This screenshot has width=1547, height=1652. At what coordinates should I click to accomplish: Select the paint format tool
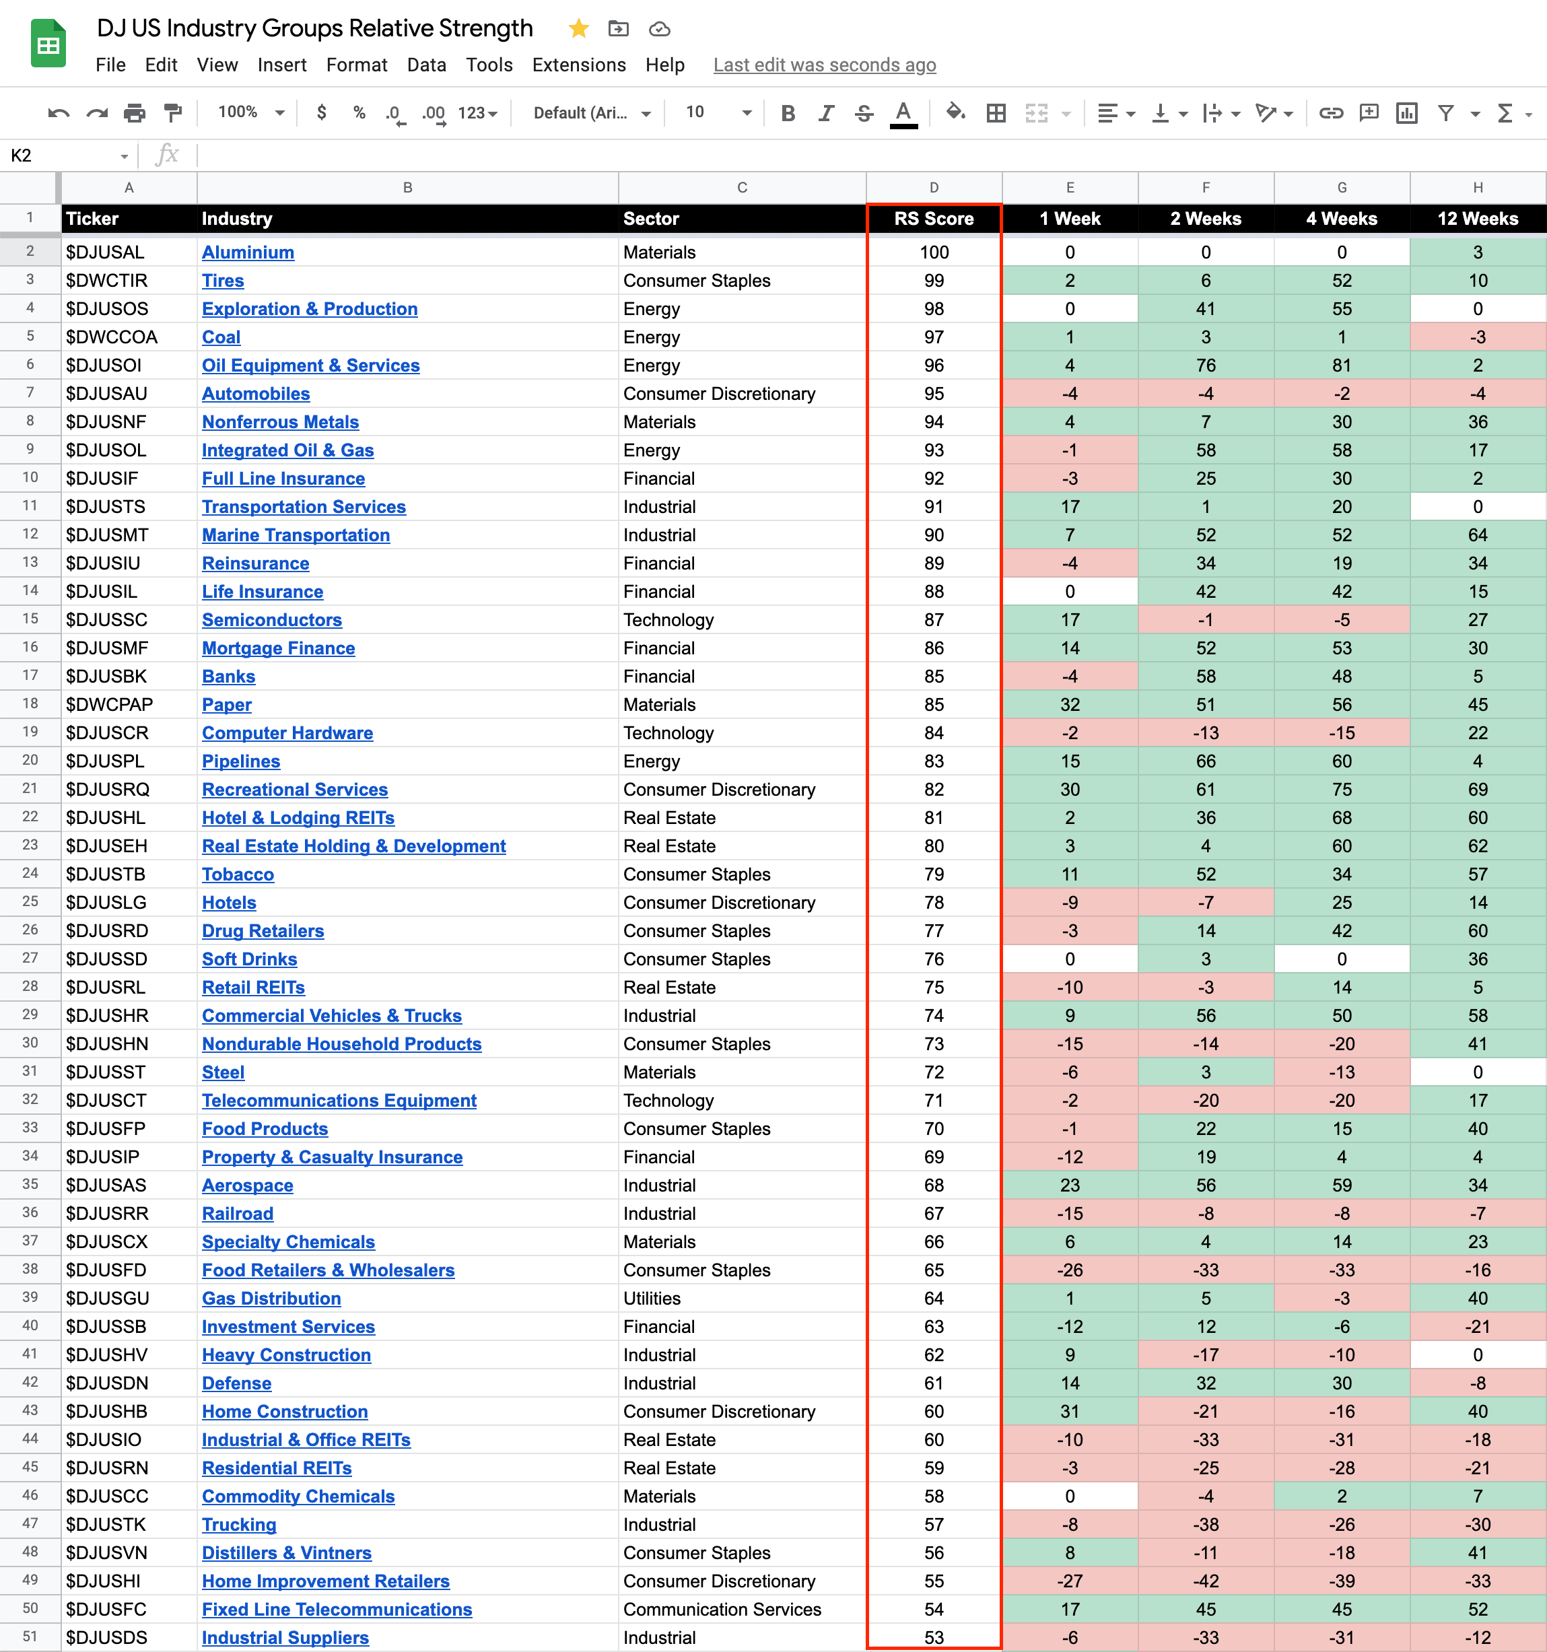coord(173,113)
